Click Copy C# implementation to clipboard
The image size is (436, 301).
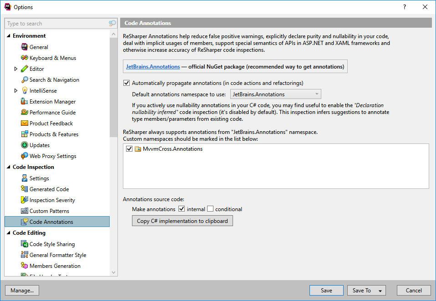(x=183, y=221)
